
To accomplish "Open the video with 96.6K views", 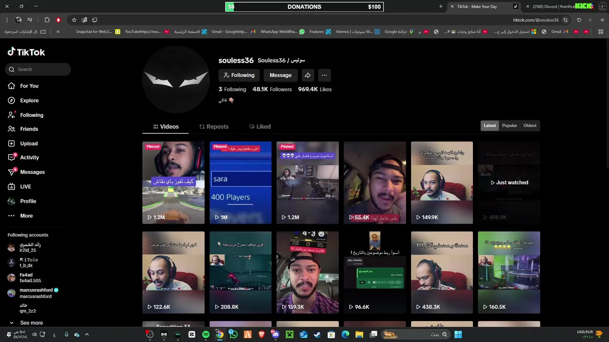I will coord(375,272).
